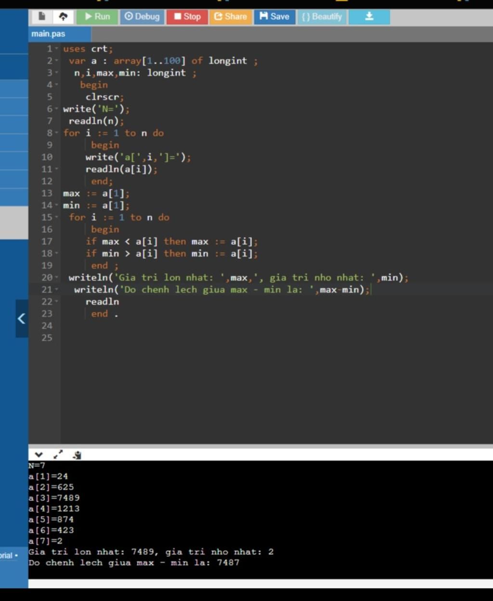
Task: Click line number 13 in the gutter
Action: point(47,193)
